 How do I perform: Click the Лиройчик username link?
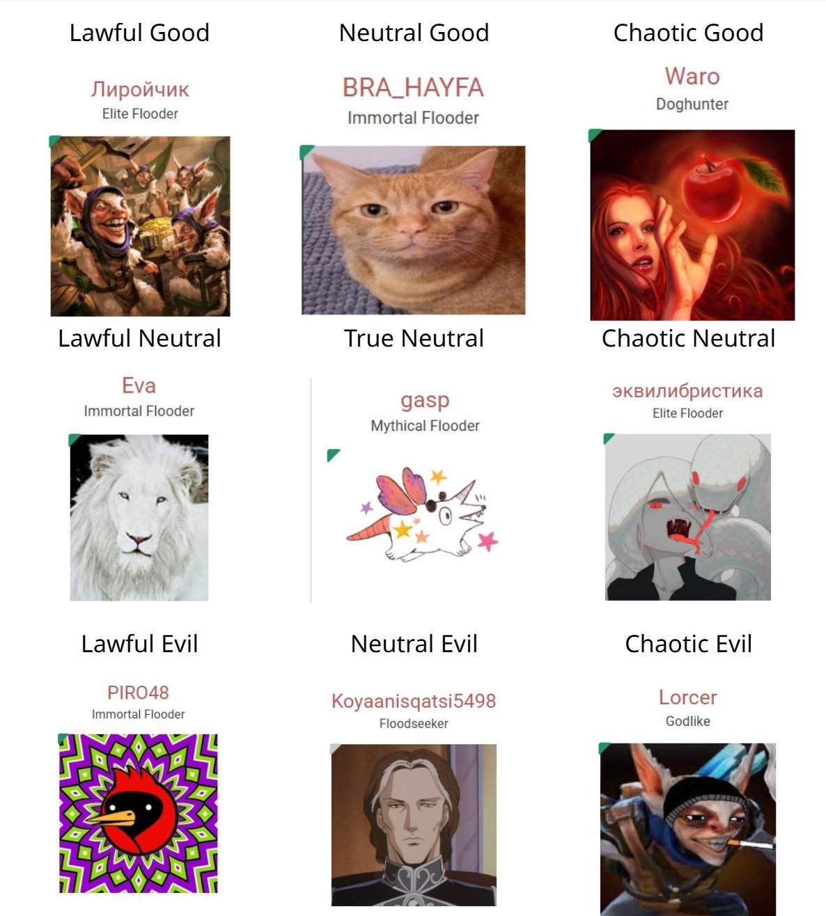point(140,89)
